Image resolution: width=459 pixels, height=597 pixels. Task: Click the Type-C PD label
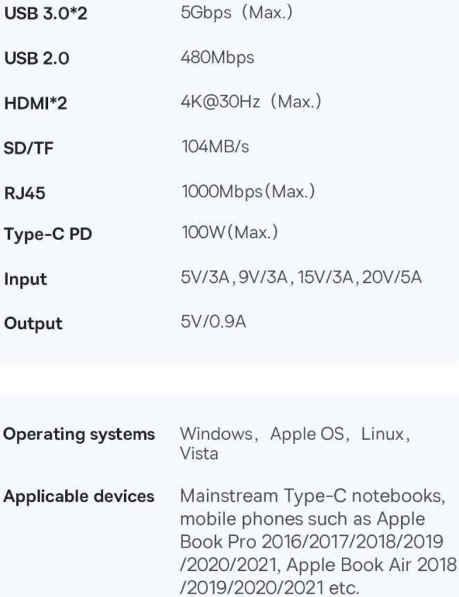(x=48, y=235)
